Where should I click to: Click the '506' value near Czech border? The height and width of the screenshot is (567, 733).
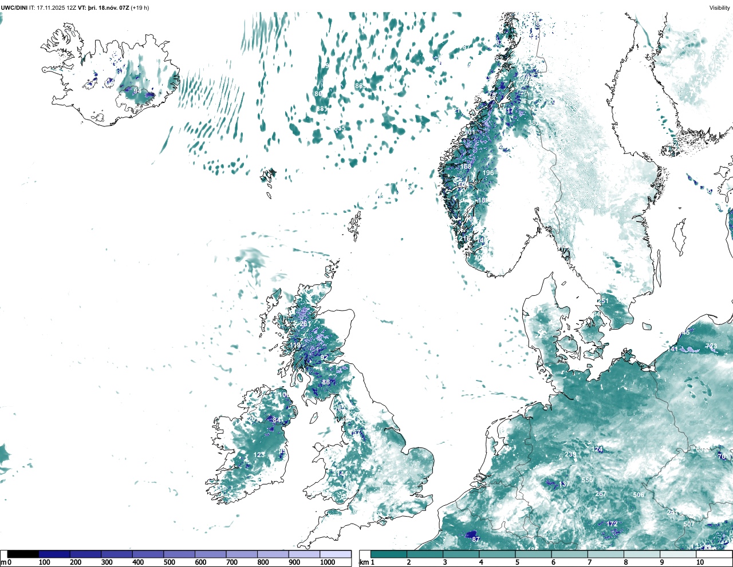point(639,495)
